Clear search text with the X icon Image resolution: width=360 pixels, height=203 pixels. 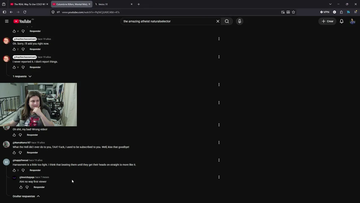coord(218,21)
